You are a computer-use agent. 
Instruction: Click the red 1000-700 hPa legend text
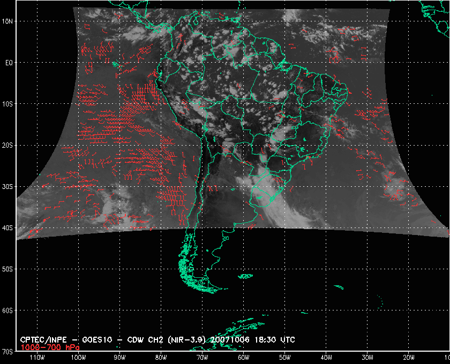click(46, 347)
